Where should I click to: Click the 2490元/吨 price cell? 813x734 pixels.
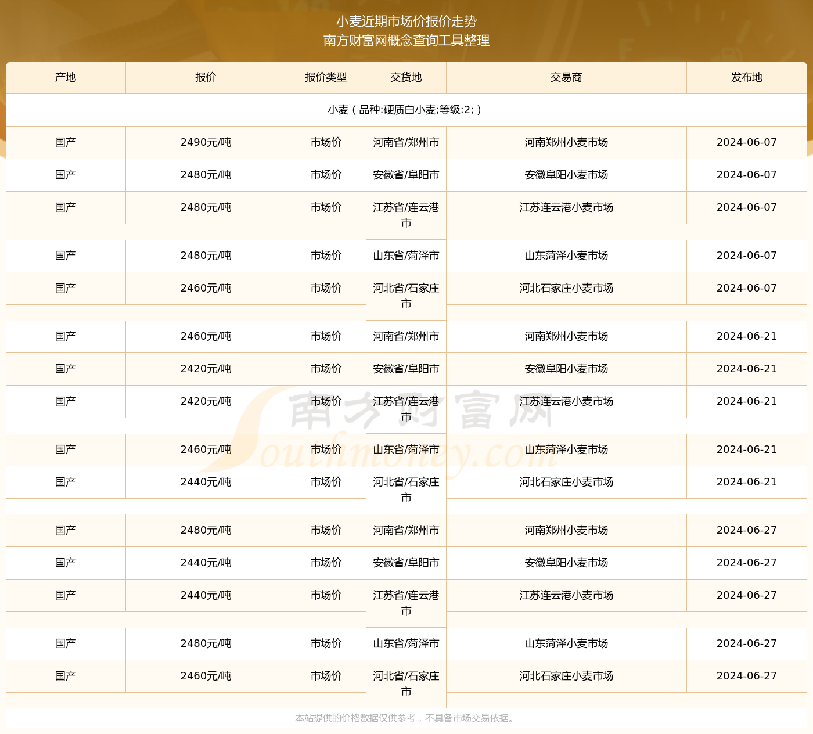tap(206, 142)
